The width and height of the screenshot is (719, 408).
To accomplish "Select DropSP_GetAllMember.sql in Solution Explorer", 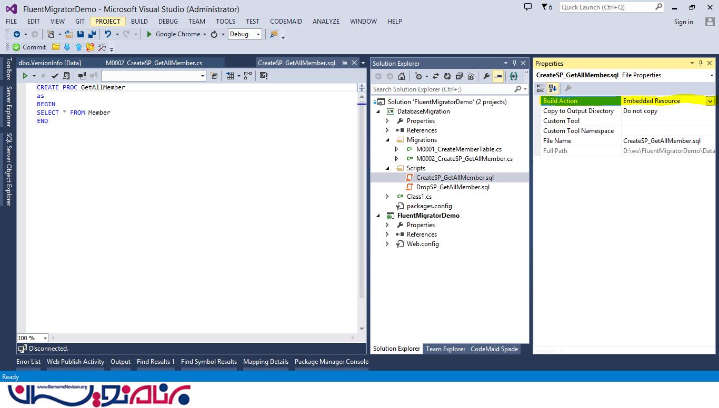I will 453,187.
